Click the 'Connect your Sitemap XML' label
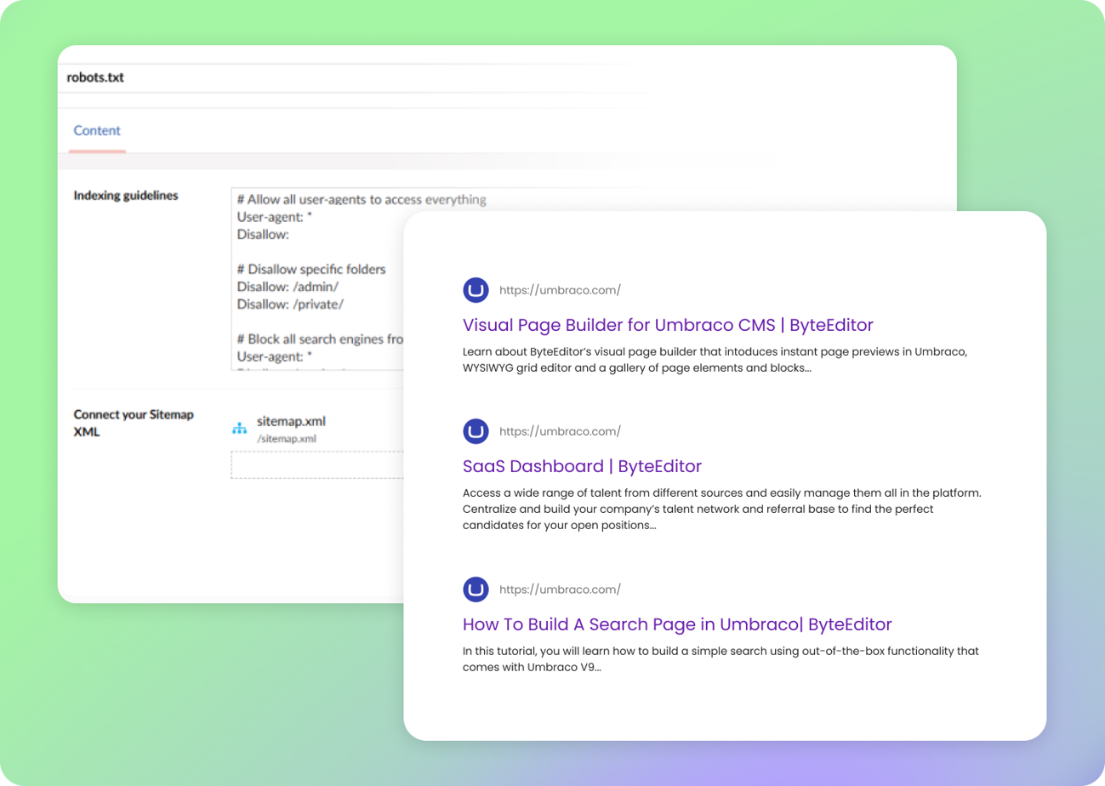This screenshot has height=786, width=1105. 134,423
